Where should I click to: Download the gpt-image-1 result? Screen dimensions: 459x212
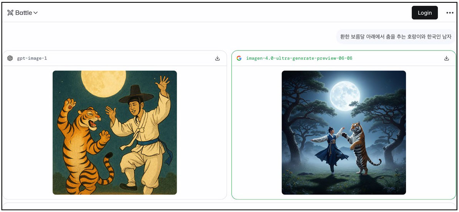(217, 58)
